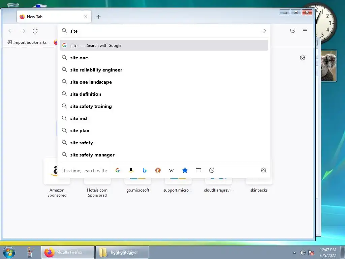345x259 pixels.
Task: Click the back navigation arrow
Action: (10, 31)
